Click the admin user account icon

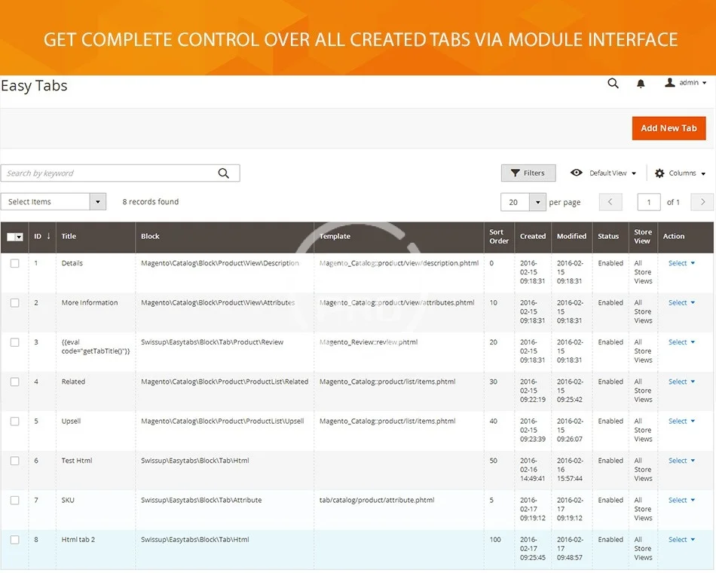click(x=669, y=83)
